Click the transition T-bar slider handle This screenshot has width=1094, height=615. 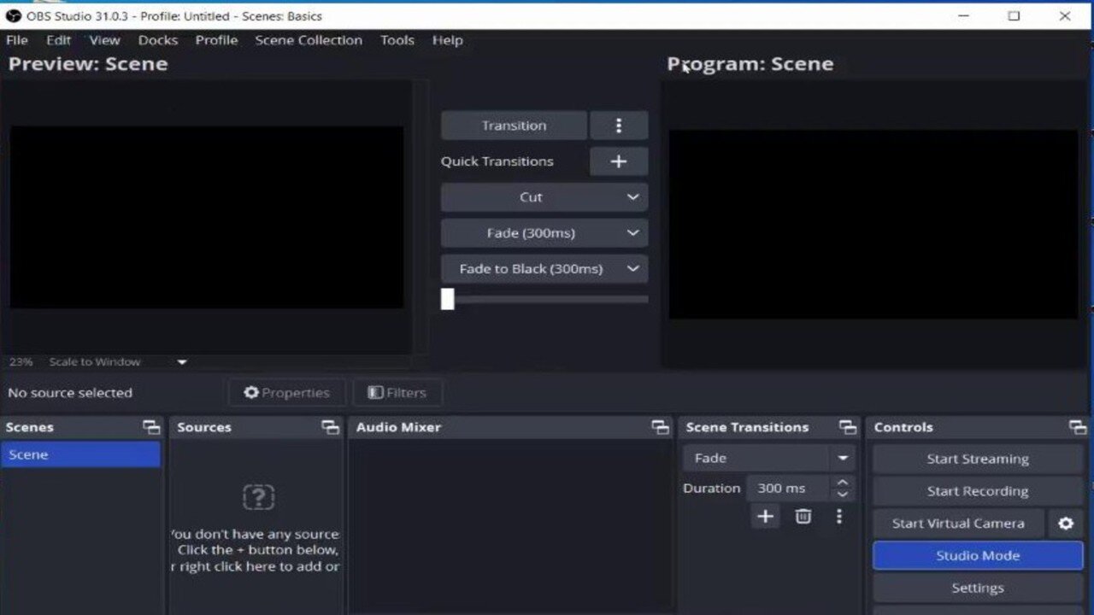coord(448,299)
